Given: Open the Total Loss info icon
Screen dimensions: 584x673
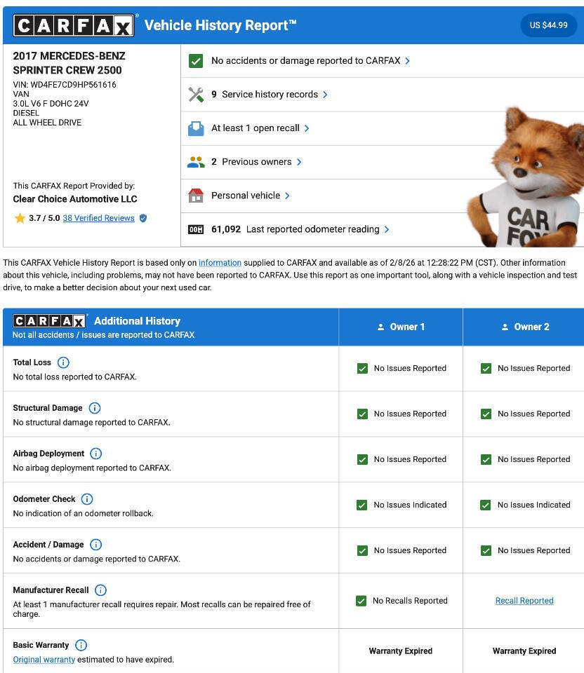Looking at the screenshot, I should coord(63,362).
